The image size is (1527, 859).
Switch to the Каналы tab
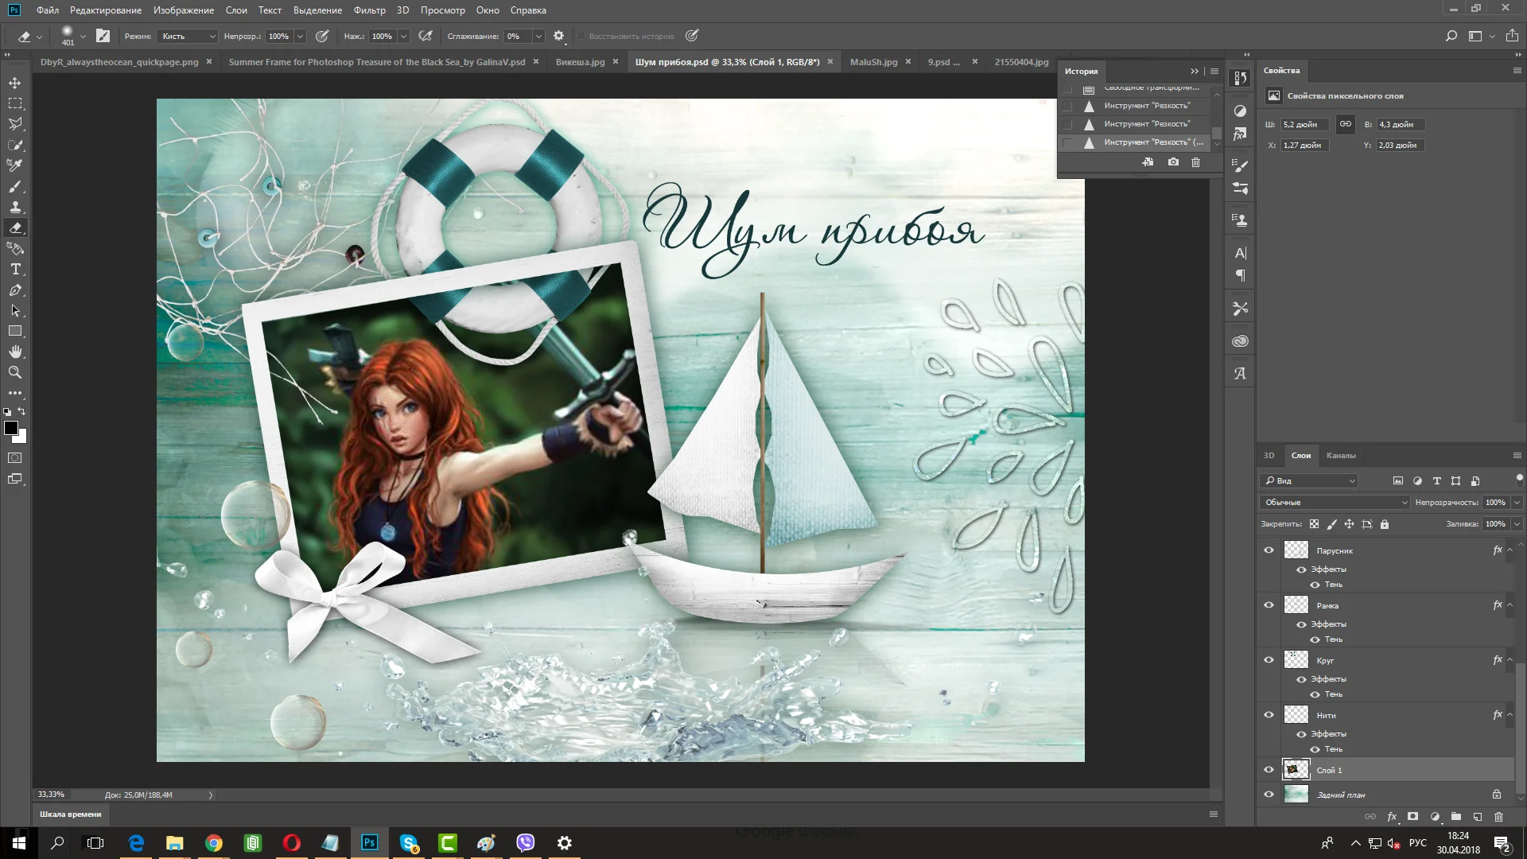[1340, 456]
